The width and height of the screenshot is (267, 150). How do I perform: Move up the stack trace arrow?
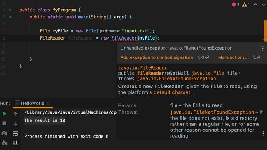tap(15, 114)
